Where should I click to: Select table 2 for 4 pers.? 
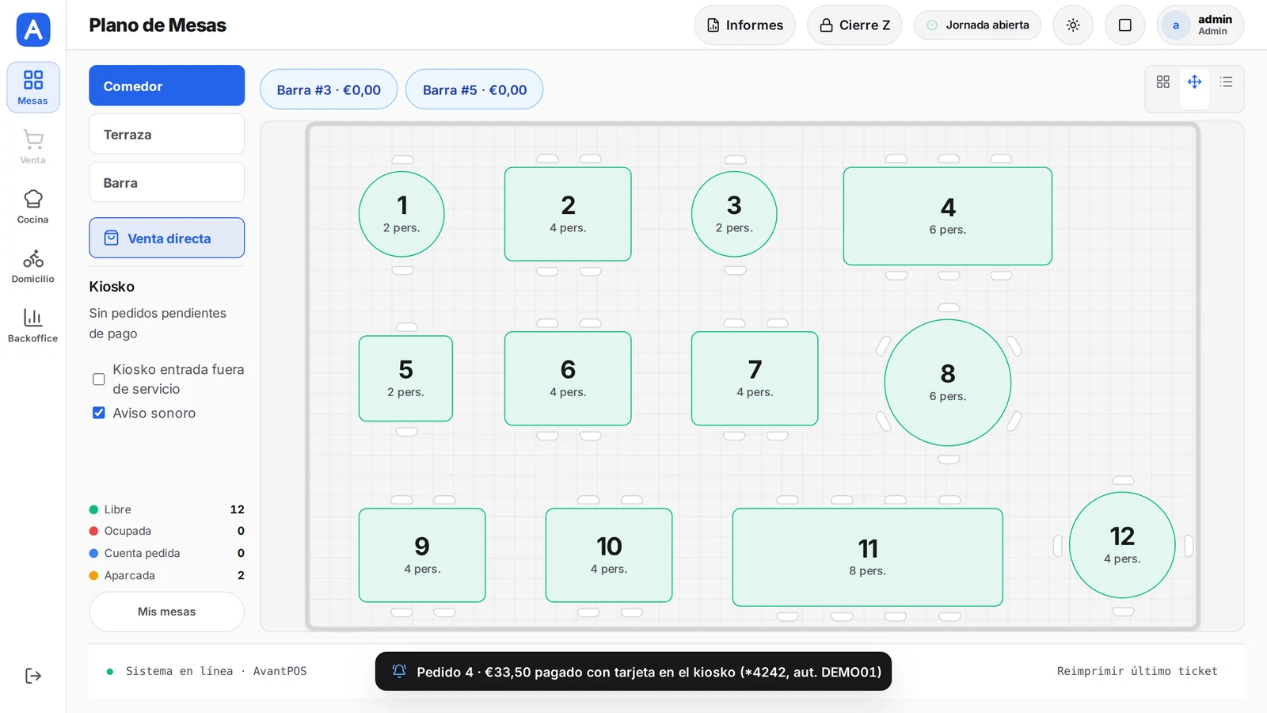[x=568, y=214]
